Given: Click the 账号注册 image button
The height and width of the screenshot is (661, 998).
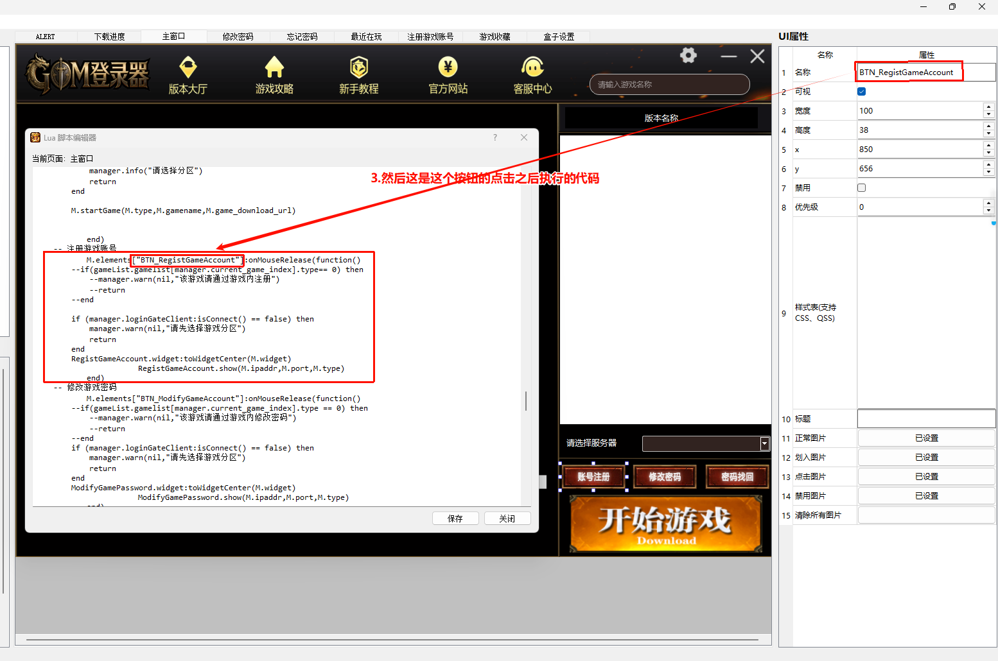Looking at the screenshot, I should (x=593, y=477).
